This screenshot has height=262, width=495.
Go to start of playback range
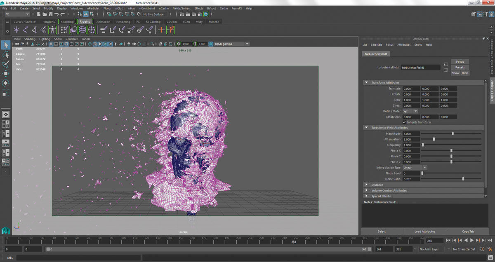(x=448, y=240)
